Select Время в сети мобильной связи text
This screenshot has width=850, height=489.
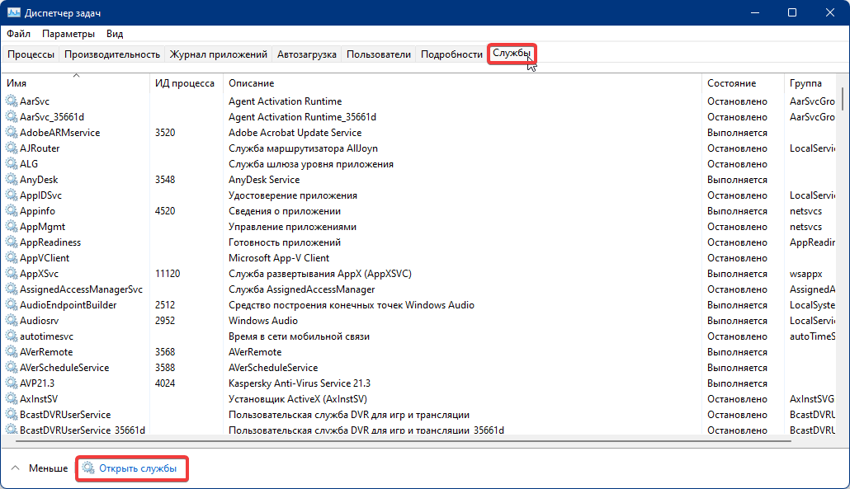pyautogui.click(x=299, y=336)
